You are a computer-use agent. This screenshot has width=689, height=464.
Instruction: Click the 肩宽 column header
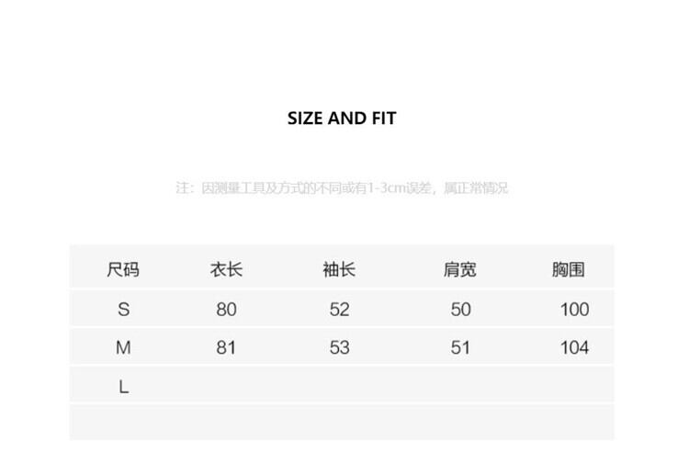[x=460, y=270]
